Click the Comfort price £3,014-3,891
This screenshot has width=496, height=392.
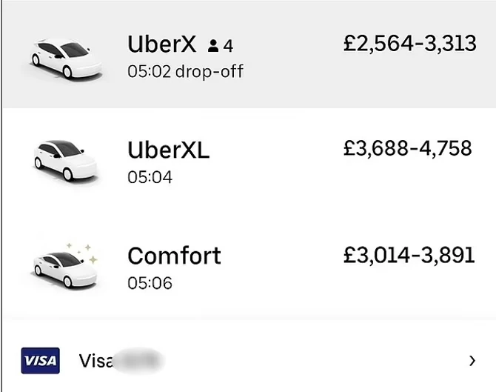tap(409, 256)
